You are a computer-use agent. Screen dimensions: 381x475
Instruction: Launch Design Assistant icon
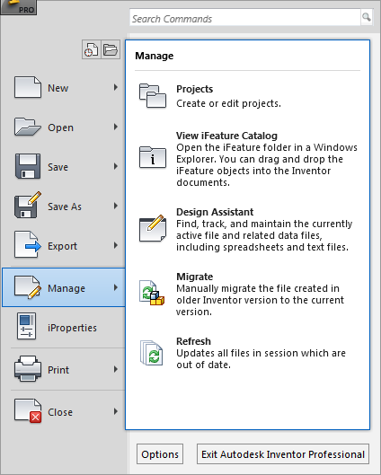pos(153,228)
